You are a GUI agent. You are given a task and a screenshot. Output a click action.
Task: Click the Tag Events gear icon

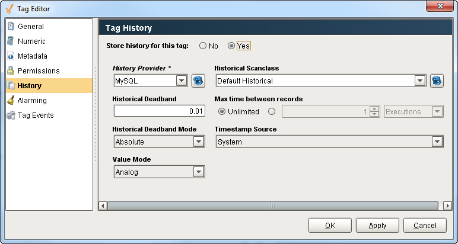(x=11, y=115)
